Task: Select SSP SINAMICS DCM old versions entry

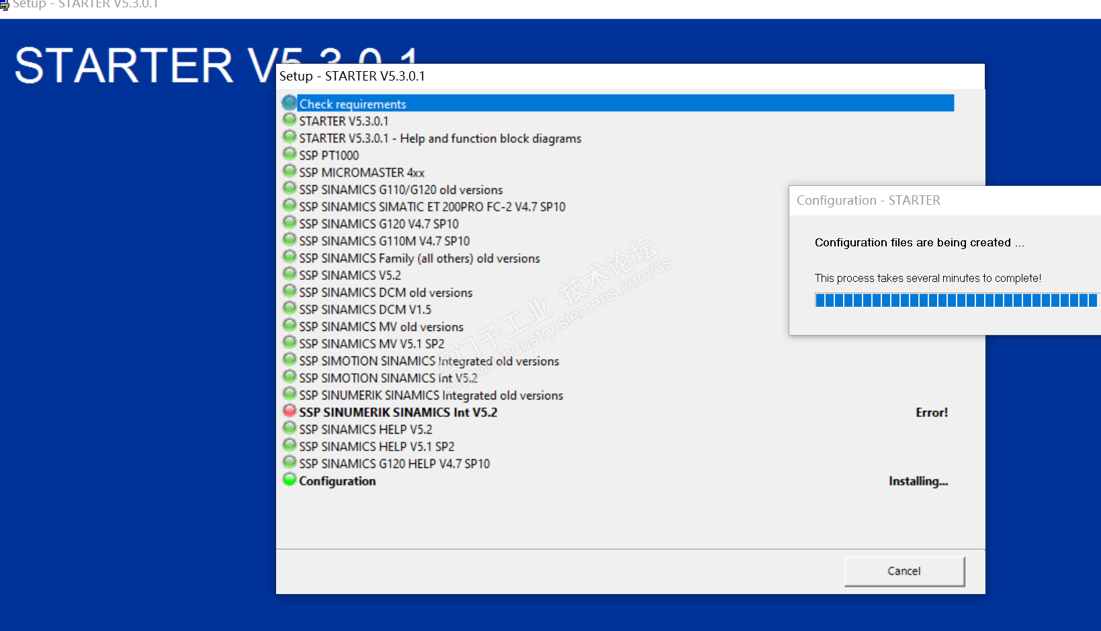Action: click(386, 293)
